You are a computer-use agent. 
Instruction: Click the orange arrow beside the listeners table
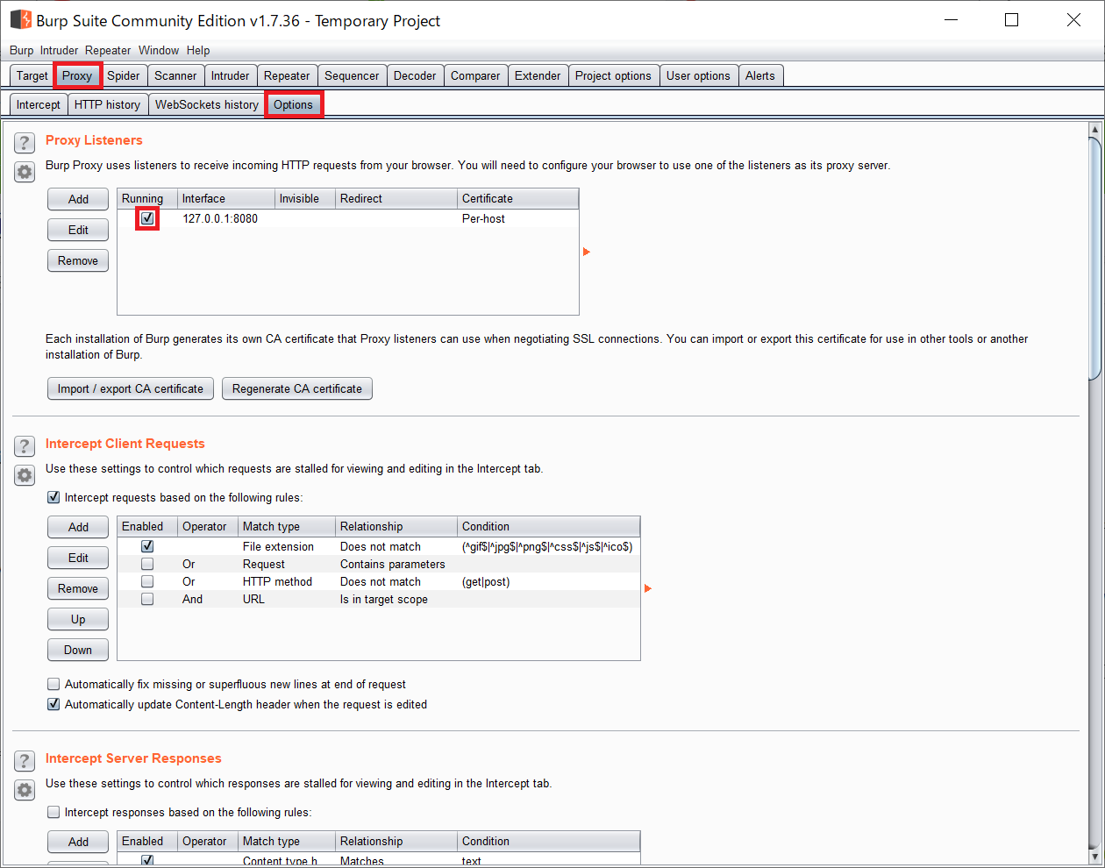(x=586, y=251)
